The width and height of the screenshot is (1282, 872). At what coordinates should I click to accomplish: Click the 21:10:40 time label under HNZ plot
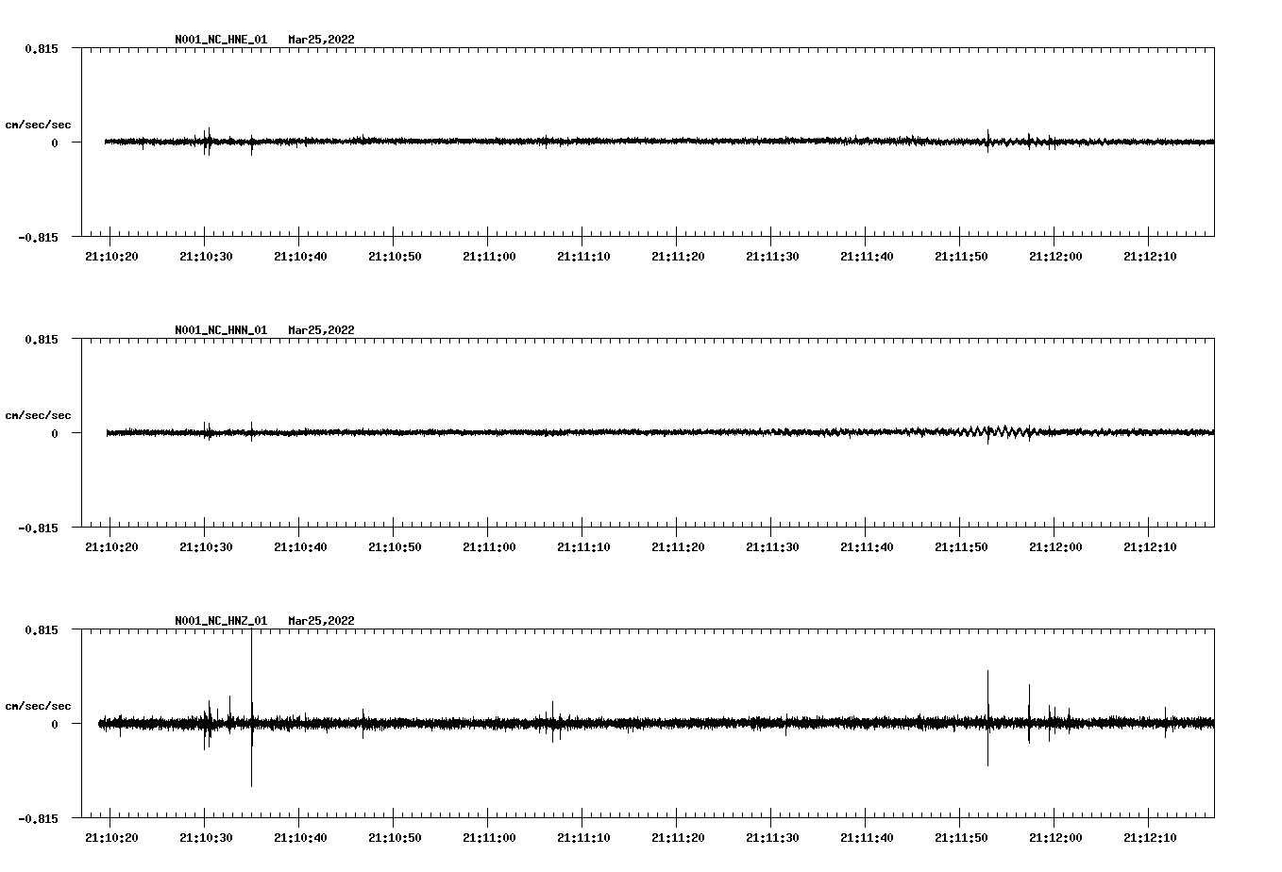click(300, 837)
